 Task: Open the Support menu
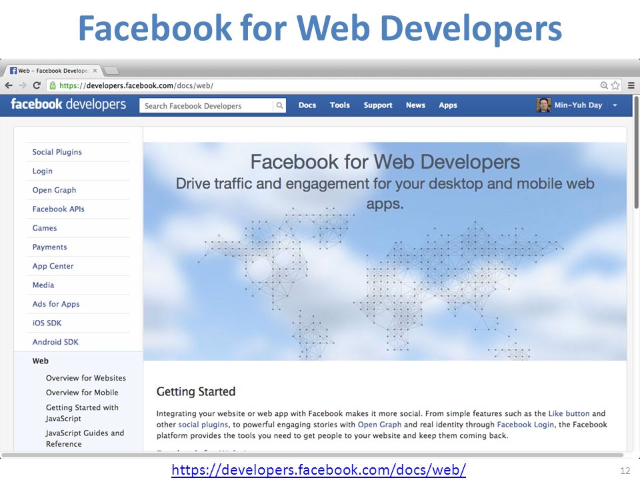[x=378, y=105]
